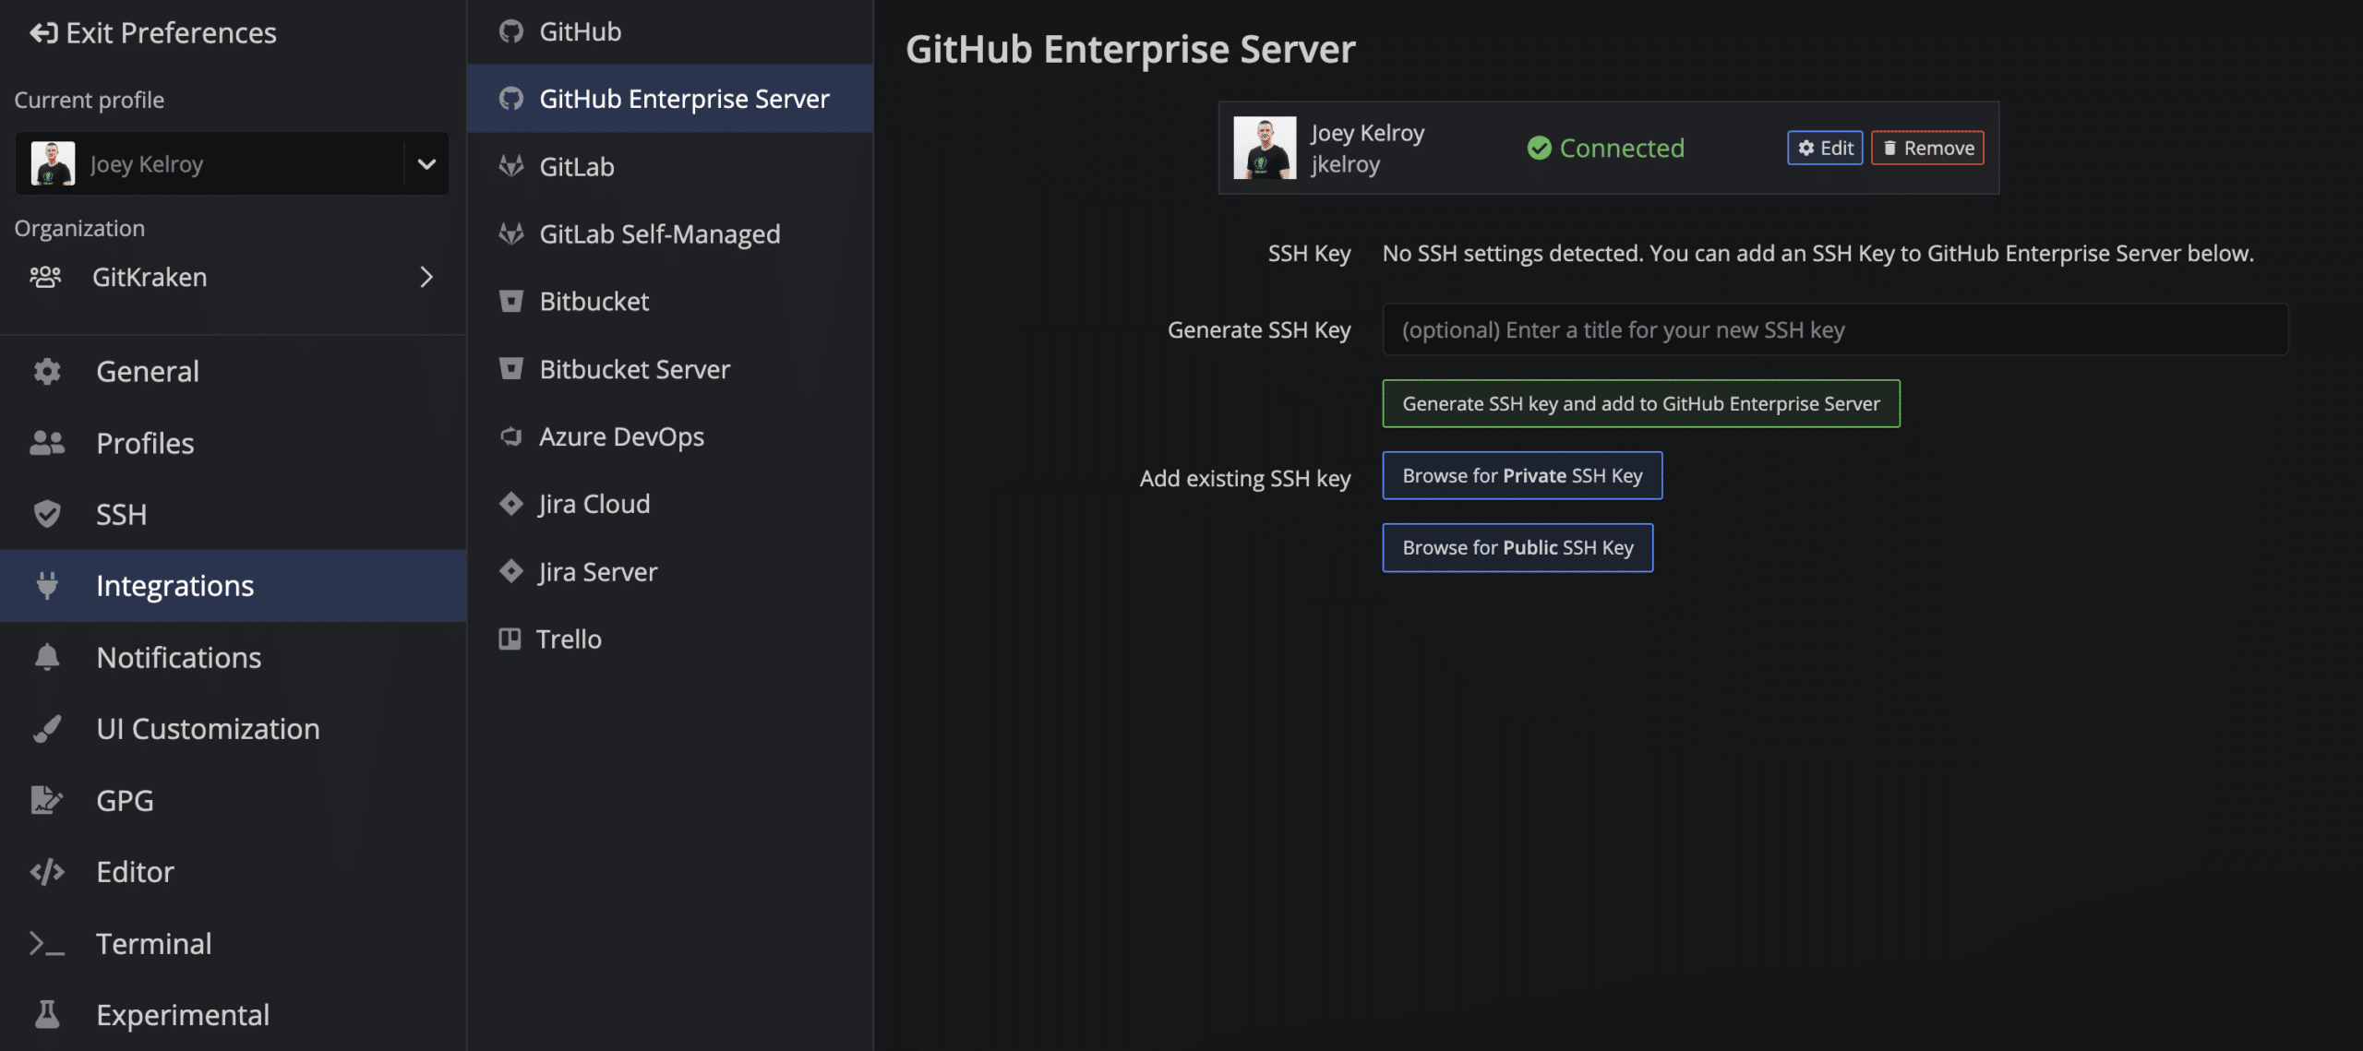The width and height of the screenshot is (2363, 1051).
Task: Click the Remove connection button
Action: coord(1927,148)
